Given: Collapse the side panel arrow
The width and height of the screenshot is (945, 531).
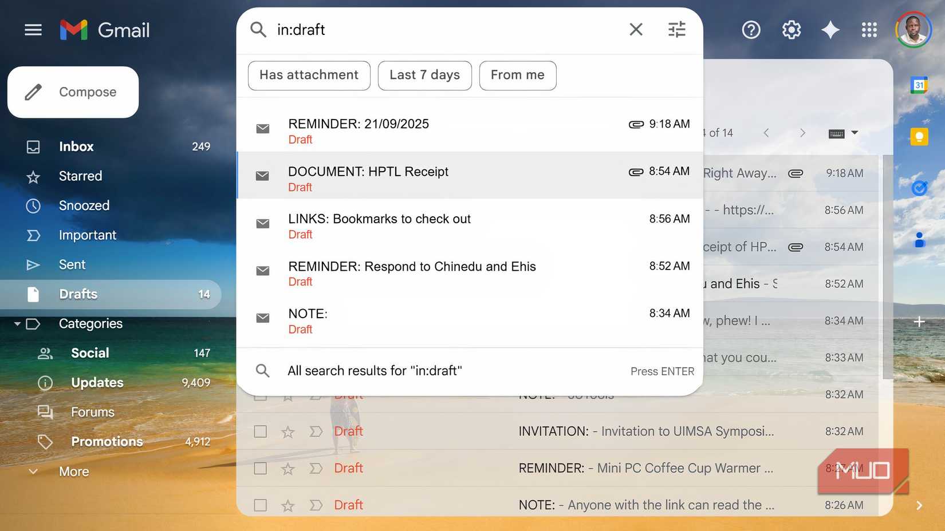Looking at the screenshot, I should point(919,505).
